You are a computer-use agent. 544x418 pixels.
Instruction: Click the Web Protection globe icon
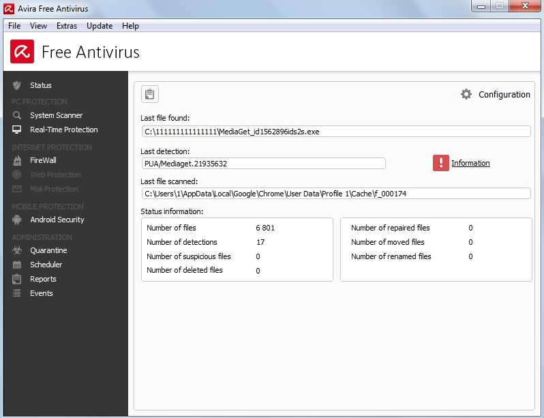point(16,175)
